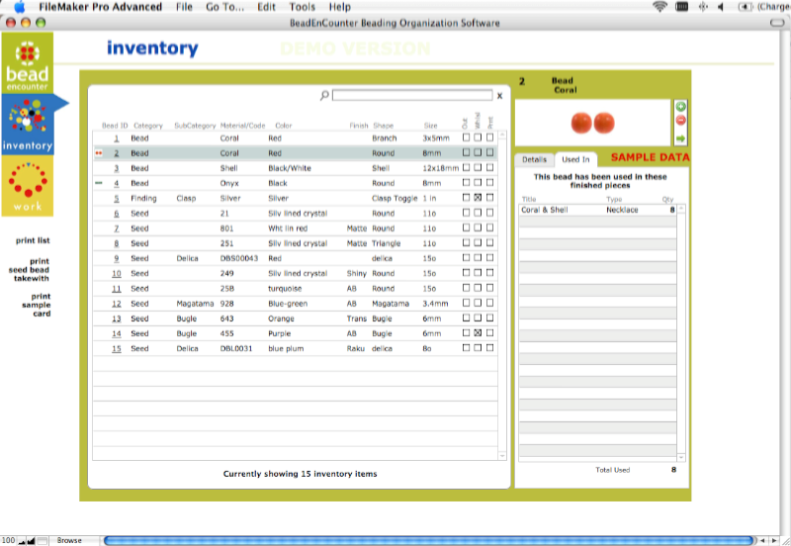The width and height of the screenshot is (791, 546).
Task: Open the Help menu
Action: tap(339, 7)
